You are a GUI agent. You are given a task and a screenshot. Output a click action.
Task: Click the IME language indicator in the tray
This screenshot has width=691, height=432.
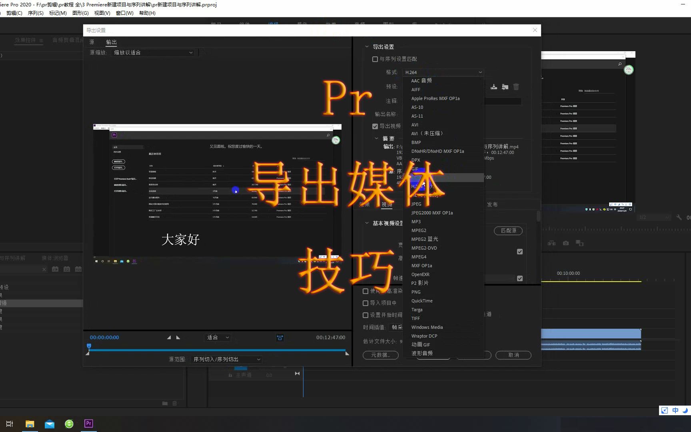click(675, 410)
